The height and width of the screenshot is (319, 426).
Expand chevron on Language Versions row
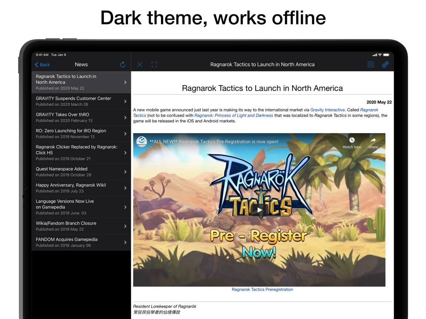(x=125, y=207)
